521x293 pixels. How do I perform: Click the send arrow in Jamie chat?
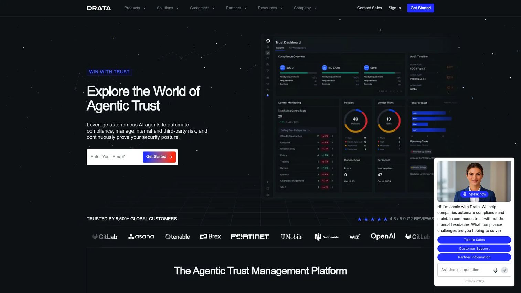pyautogui.click(x=504, y=270)
